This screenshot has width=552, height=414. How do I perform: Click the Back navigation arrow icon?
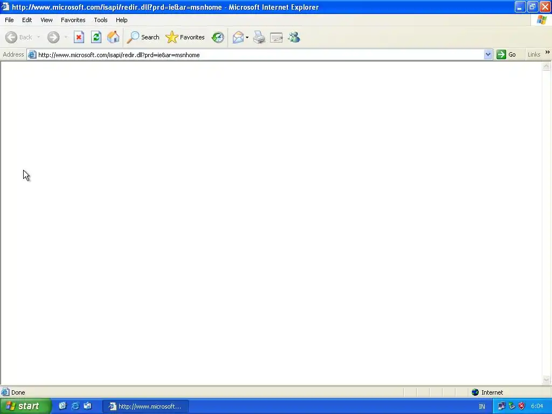point(11,37)
